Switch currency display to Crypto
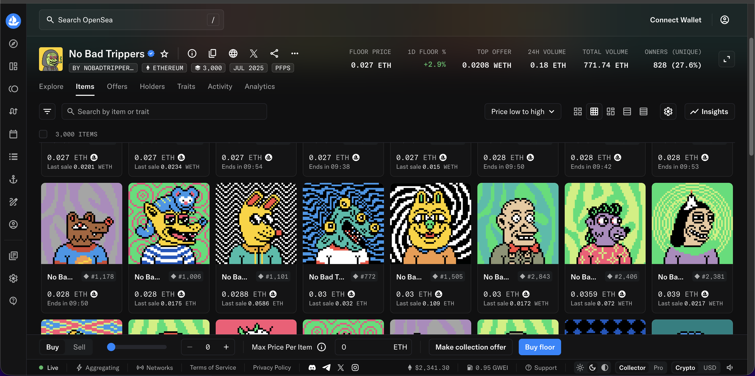Image resolution: width=755 pixels, height=376 pixels. point(685,368)
